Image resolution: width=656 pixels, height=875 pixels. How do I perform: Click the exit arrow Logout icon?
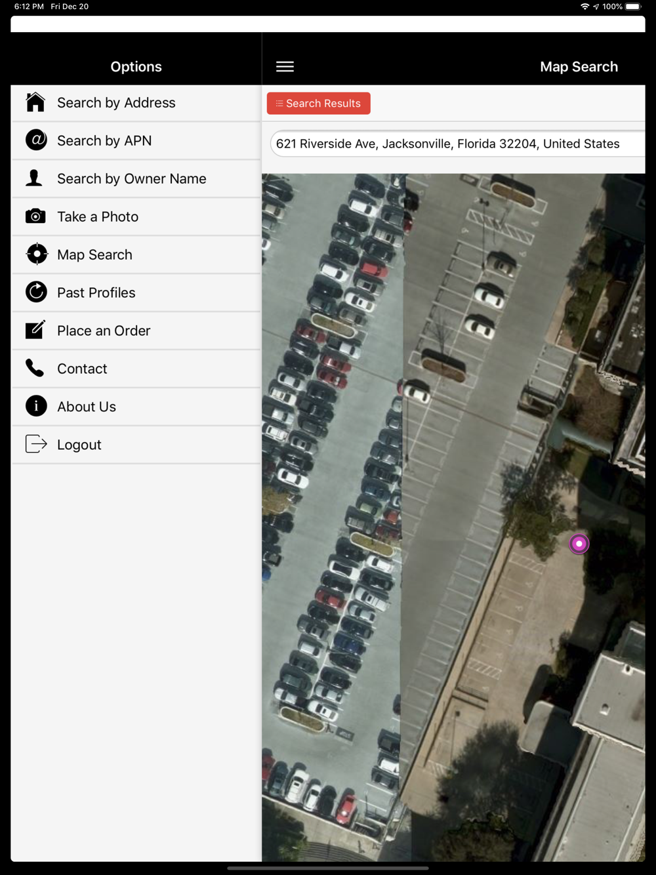[x=36, y=444]
